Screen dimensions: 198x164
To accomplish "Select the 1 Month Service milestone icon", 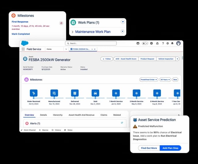I will [116, 93].
